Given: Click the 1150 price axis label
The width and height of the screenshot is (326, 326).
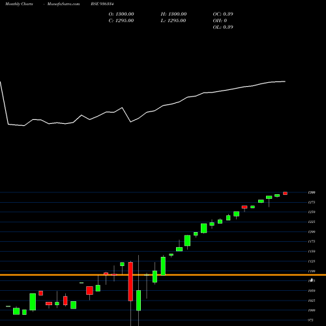Looking at the screenshot, I should tap(312, 252).
